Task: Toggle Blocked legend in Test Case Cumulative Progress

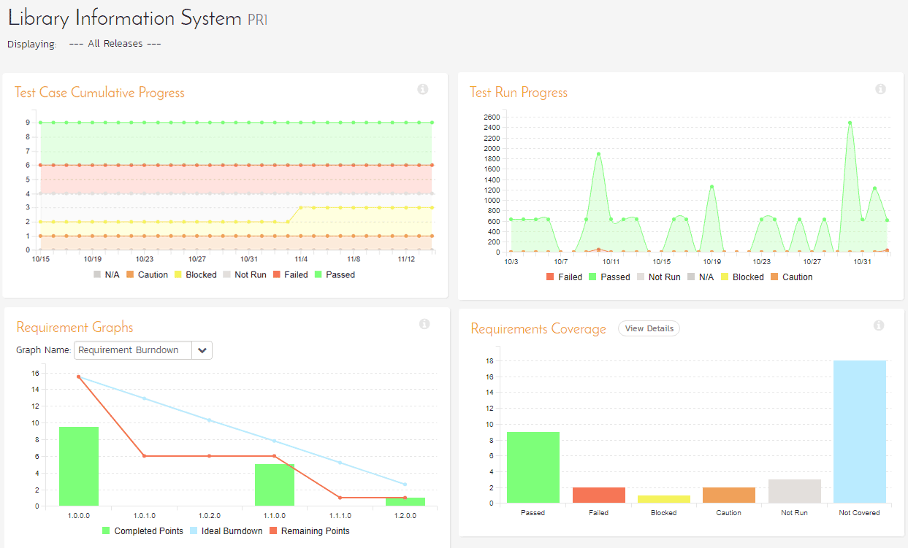Action: 195,275
